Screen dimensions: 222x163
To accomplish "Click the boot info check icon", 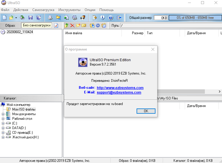I will (56, 26).
